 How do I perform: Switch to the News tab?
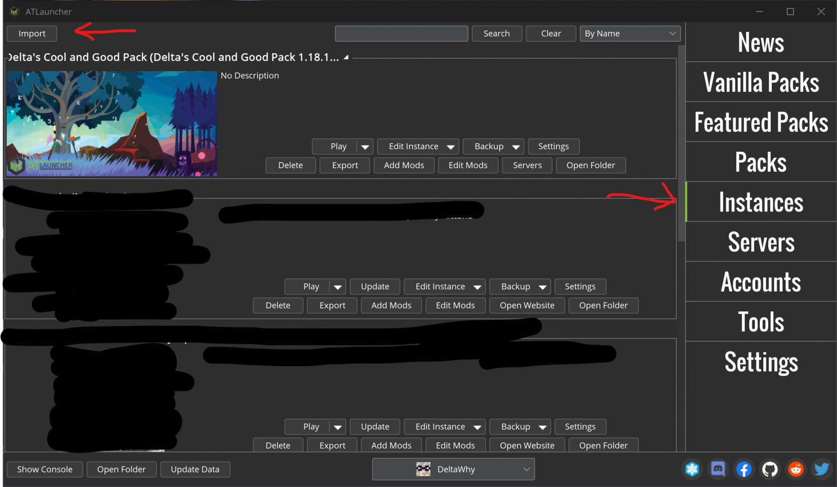(x=761, y=42)
